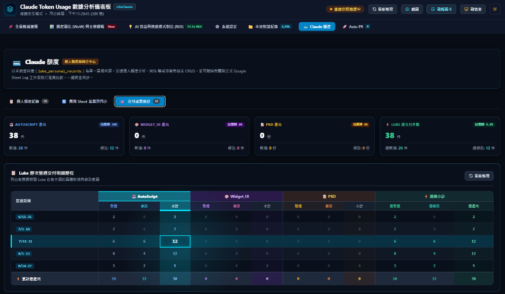Screen dimensions: 505x294
Task: Select the 8/14-27 period badge
Action: point(25,266)
